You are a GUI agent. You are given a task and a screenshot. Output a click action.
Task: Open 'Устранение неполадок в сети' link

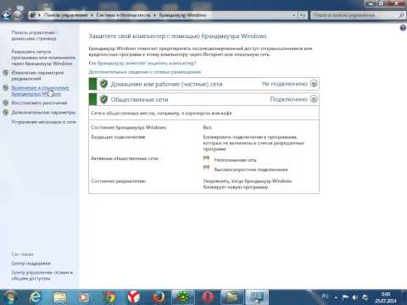coord(44,122)
